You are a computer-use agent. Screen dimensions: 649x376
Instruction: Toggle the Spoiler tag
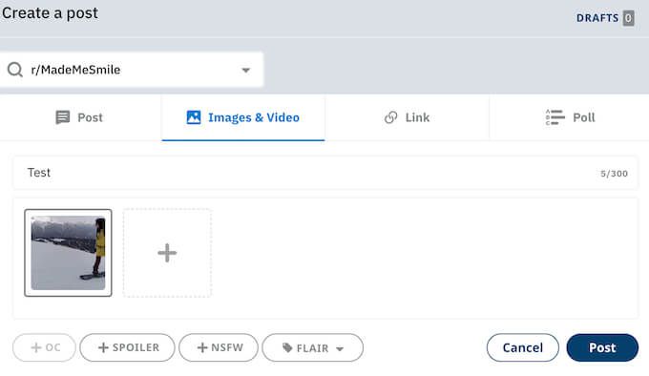(128, 347)
